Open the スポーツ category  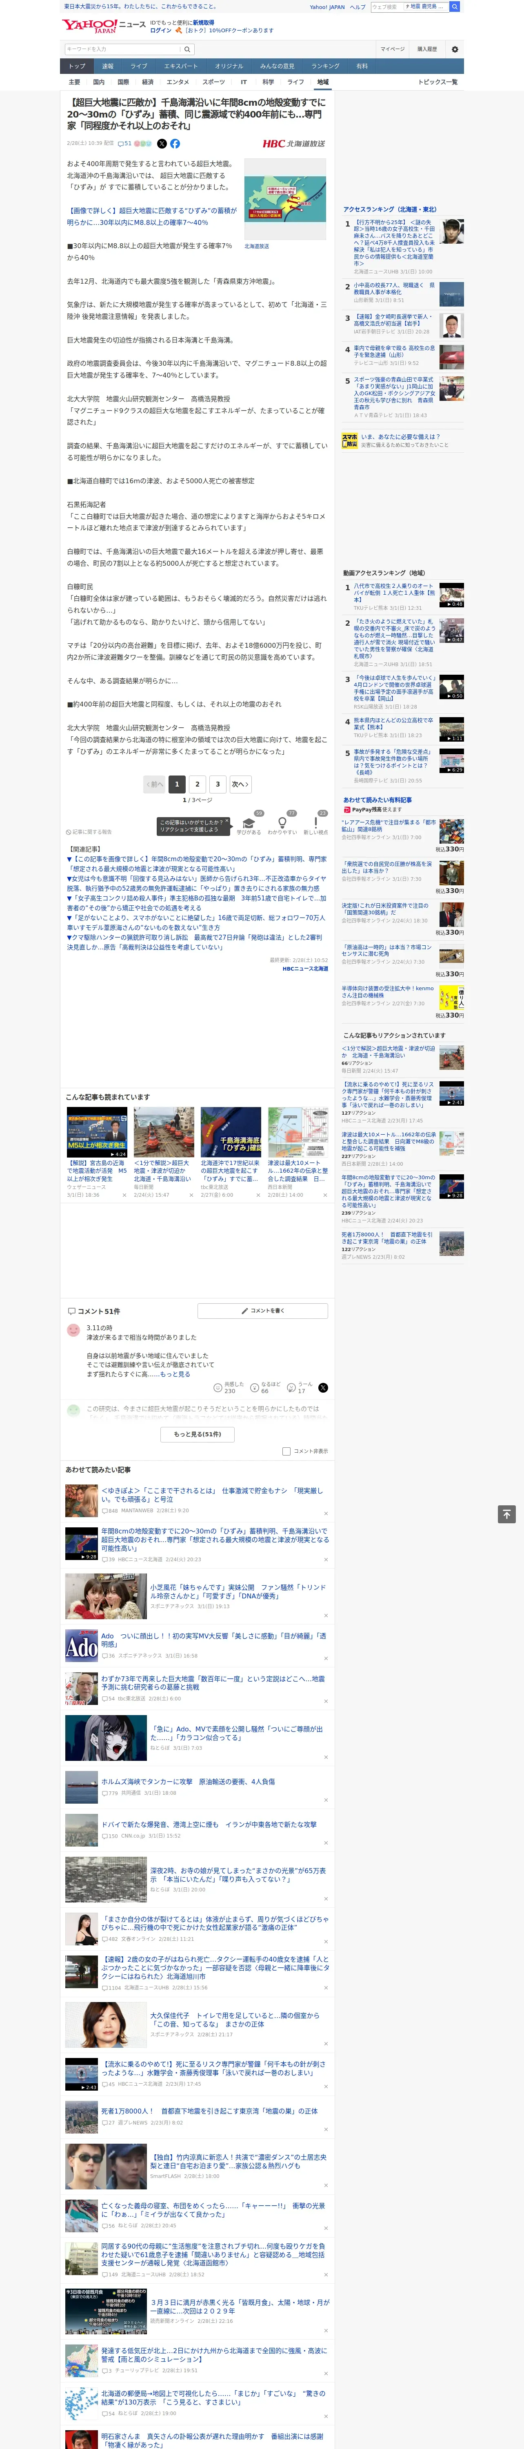click(x=214, y=82)
